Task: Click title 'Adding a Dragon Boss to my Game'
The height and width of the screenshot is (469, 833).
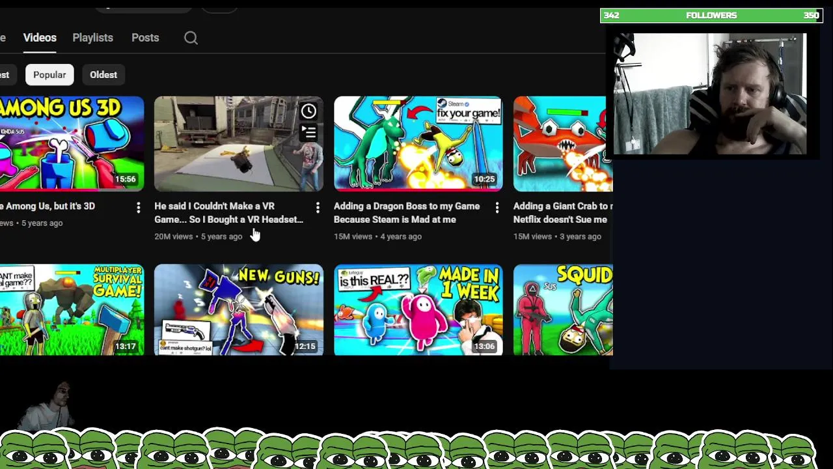Action: 407,213
